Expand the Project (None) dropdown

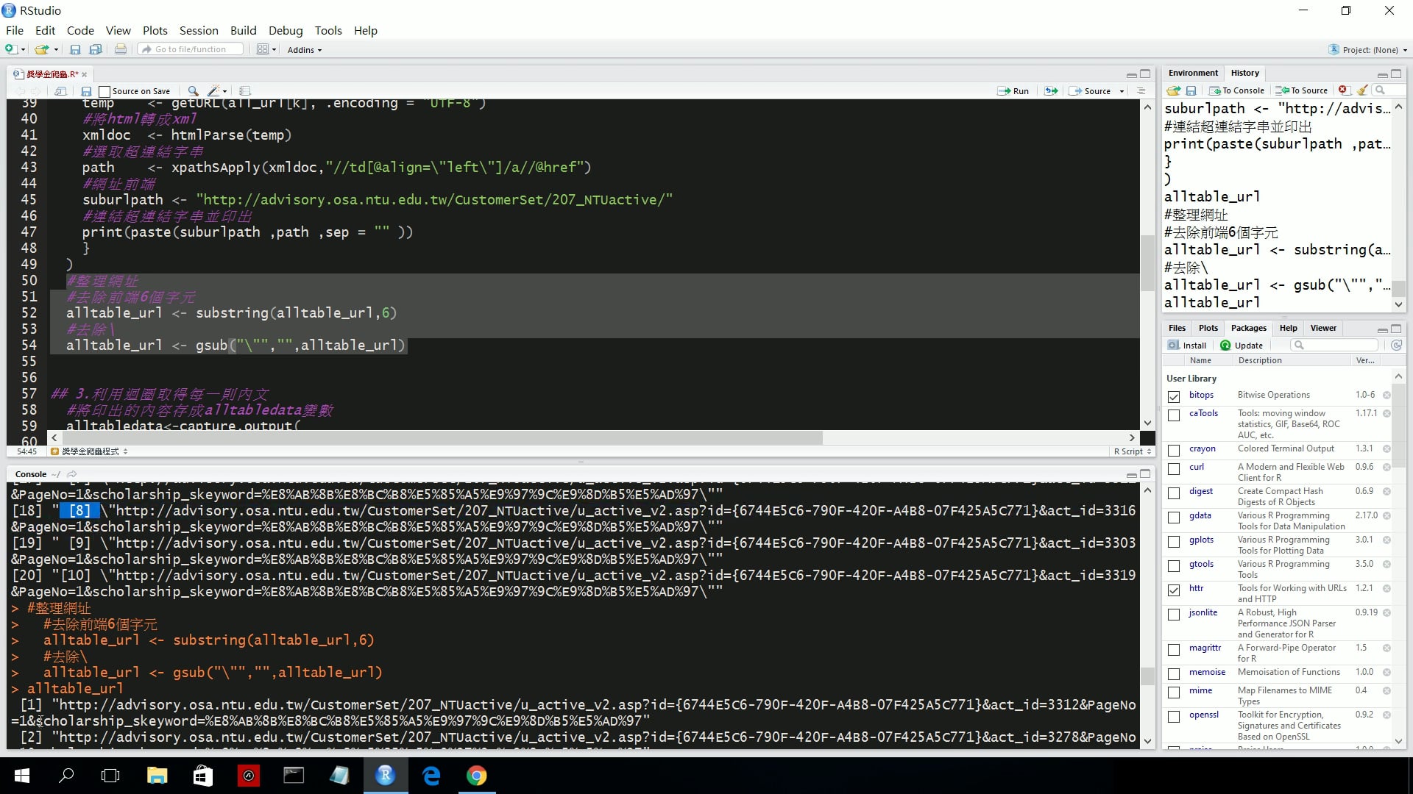[1369, 50]
